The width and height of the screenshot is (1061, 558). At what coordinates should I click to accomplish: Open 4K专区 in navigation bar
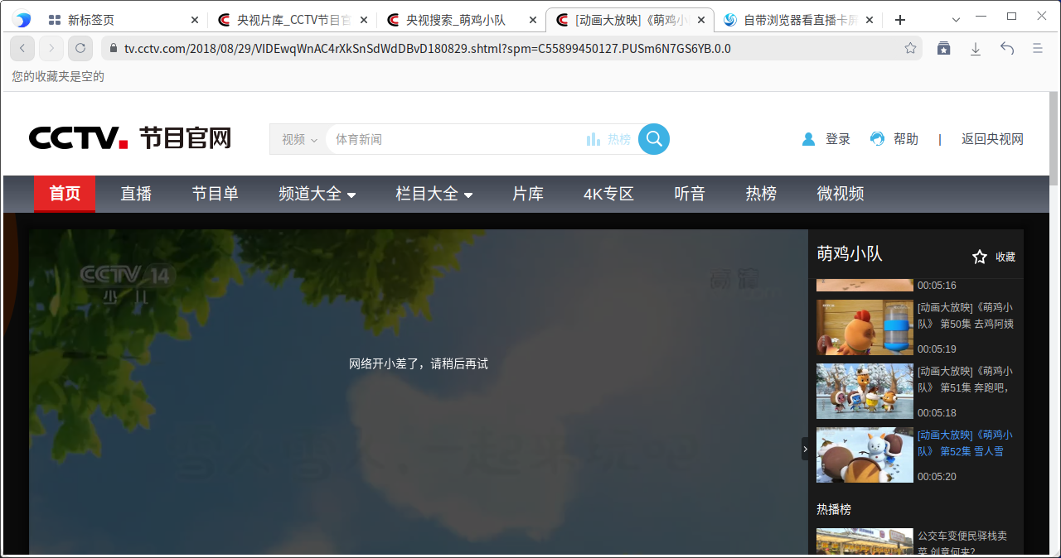click(x=608, y=194)
